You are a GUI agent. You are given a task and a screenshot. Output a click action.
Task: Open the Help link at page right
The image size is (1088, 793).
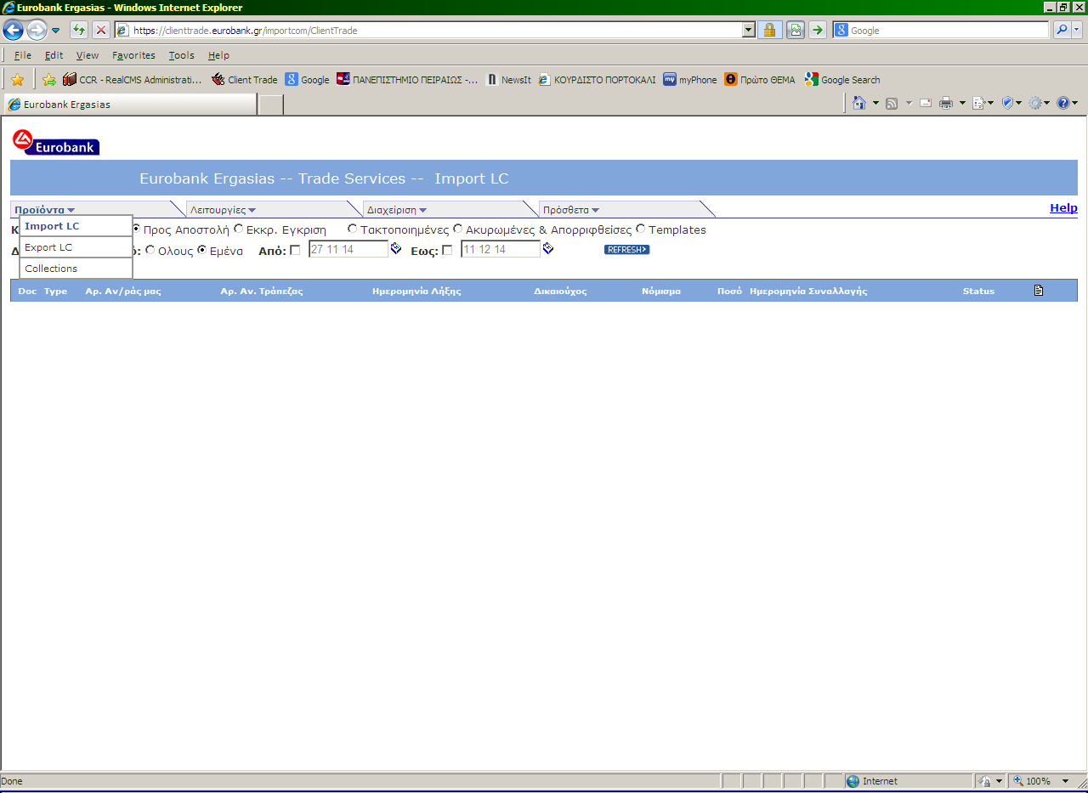point(1063,207)
